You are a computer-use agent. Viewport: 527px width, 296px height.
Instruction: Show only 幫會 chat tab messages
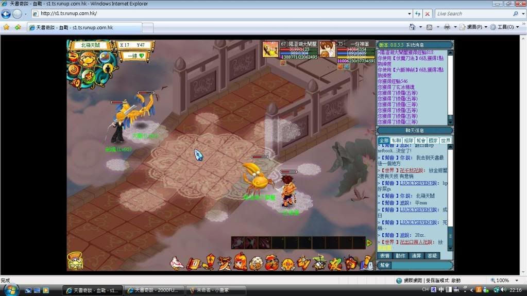point(421,141)
